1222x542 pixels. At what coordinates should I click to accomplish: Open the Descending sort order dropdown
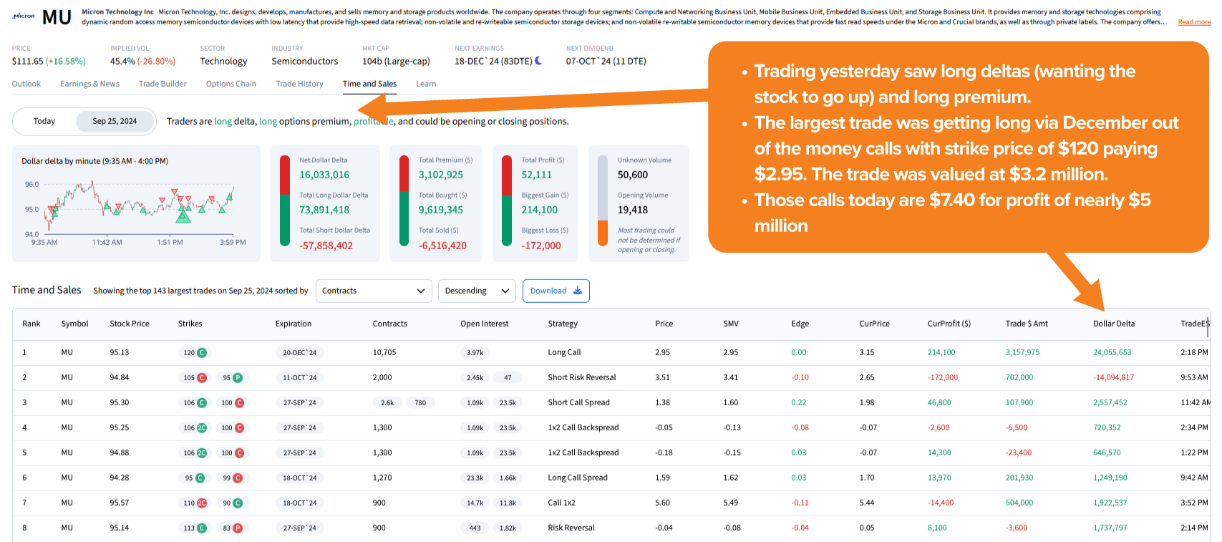[x=477, y=291]
